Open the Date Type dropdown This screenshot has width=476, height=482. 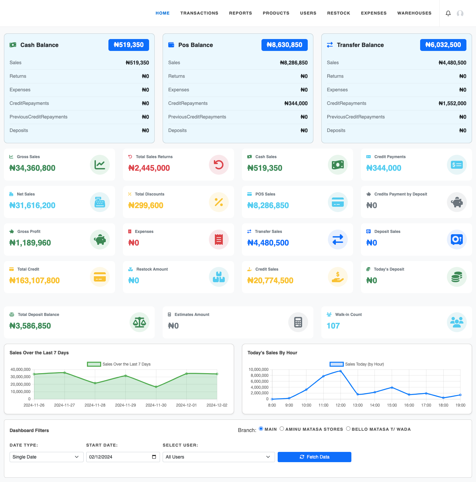pos(46,457)
